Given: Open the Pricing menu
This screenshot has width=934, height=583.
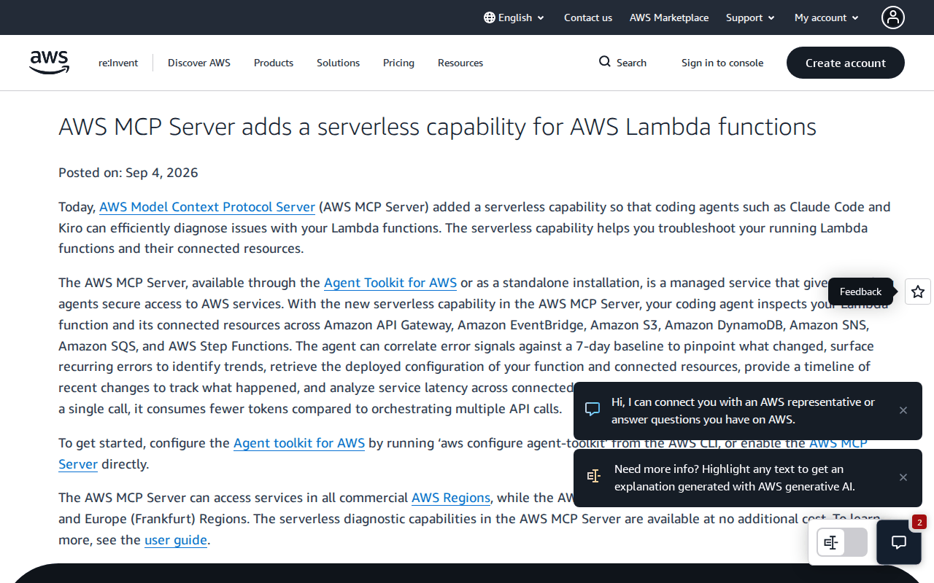Looking at the screenshot, I should pyautogui.click(x=398, y=63).
